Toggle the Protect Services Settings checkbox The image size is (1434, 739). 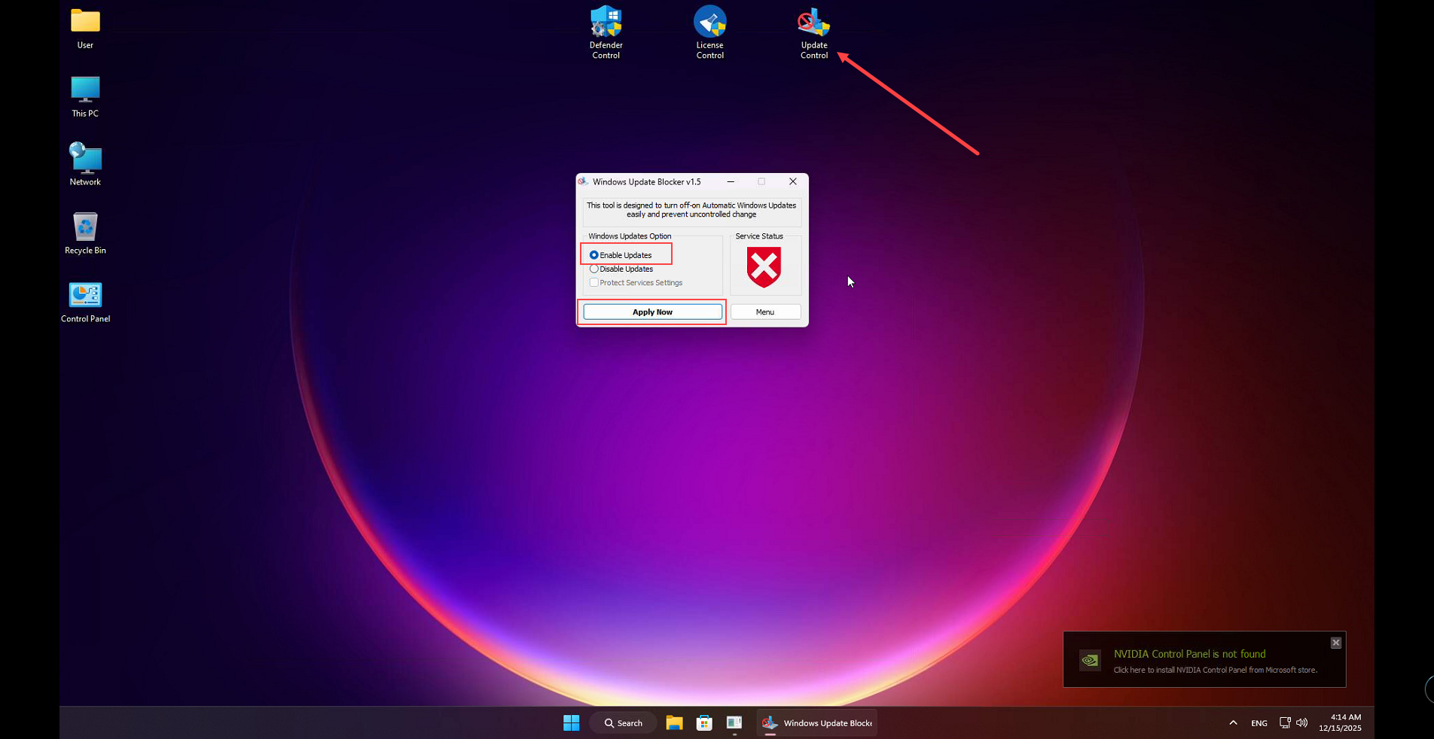(594, 283)
